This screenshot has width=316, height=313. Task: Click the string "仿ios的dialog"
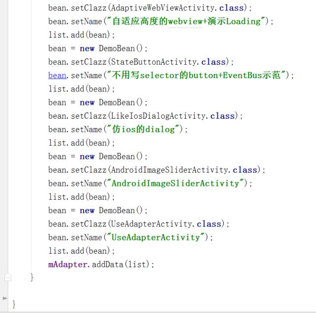(x=144, y=130)
